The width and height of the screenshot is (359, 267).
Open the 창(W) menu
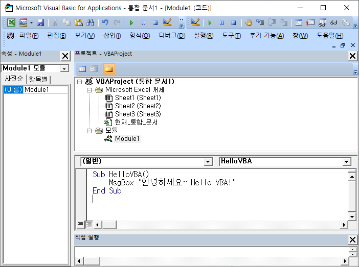[x=300, y=35]
